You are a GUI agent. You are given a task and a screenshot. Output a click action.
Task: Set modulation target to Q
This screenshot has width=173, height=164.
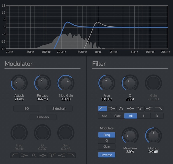click(107, 141)
